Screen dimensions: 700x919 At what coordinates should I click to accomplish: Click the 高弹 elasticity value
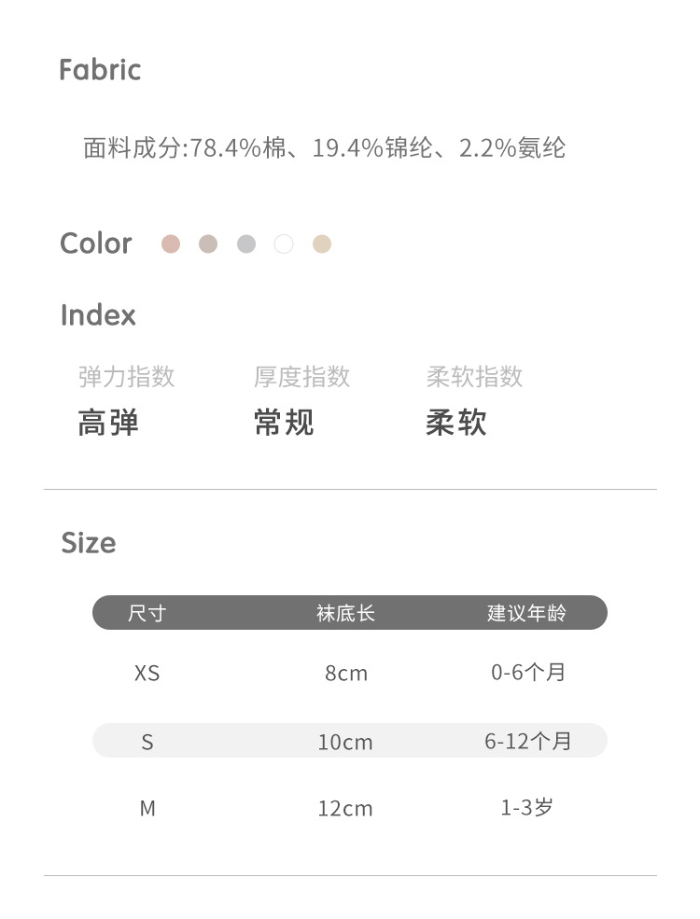[x=108, y=424]
